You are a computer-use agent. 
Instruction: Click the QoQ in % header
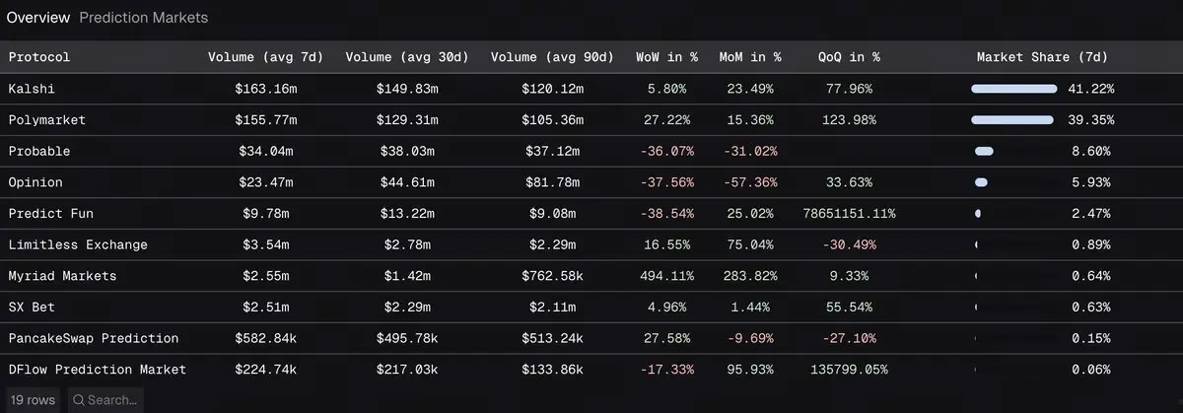point(849,57)
